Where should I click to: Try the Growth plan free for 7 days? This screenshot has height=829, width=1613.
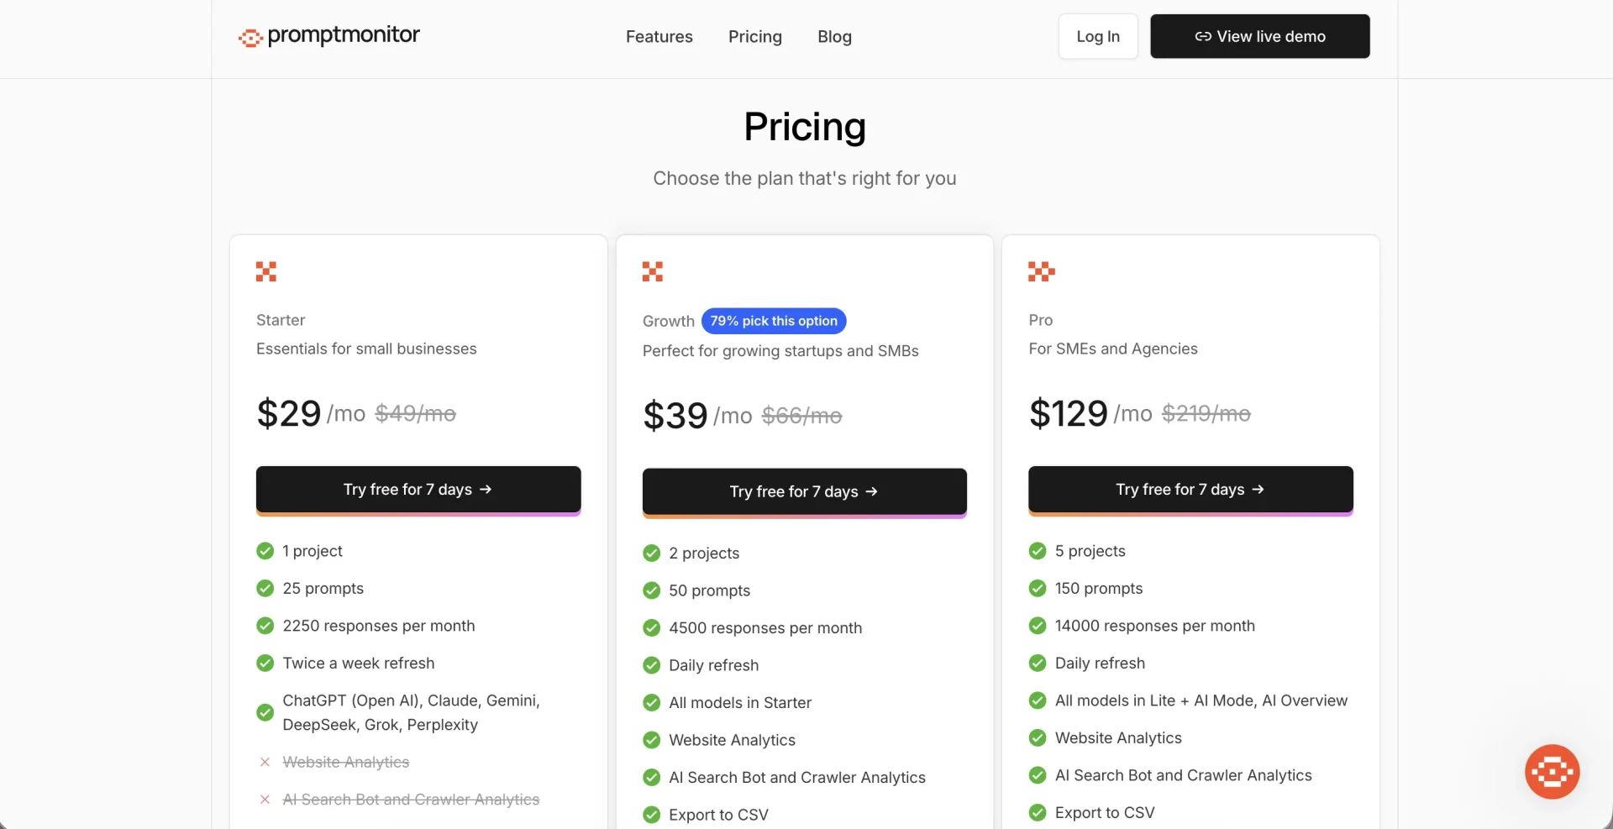(804, 492)
